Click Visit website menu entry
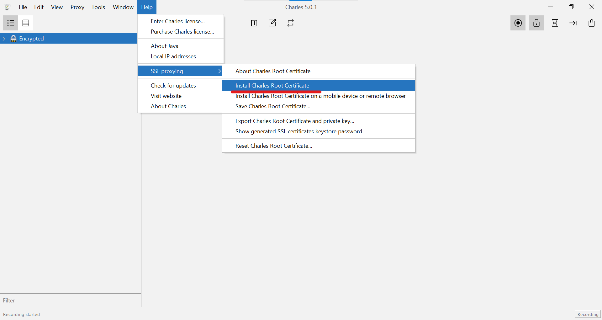The height and width of the screenshot is (320, 602). (166, 96)
